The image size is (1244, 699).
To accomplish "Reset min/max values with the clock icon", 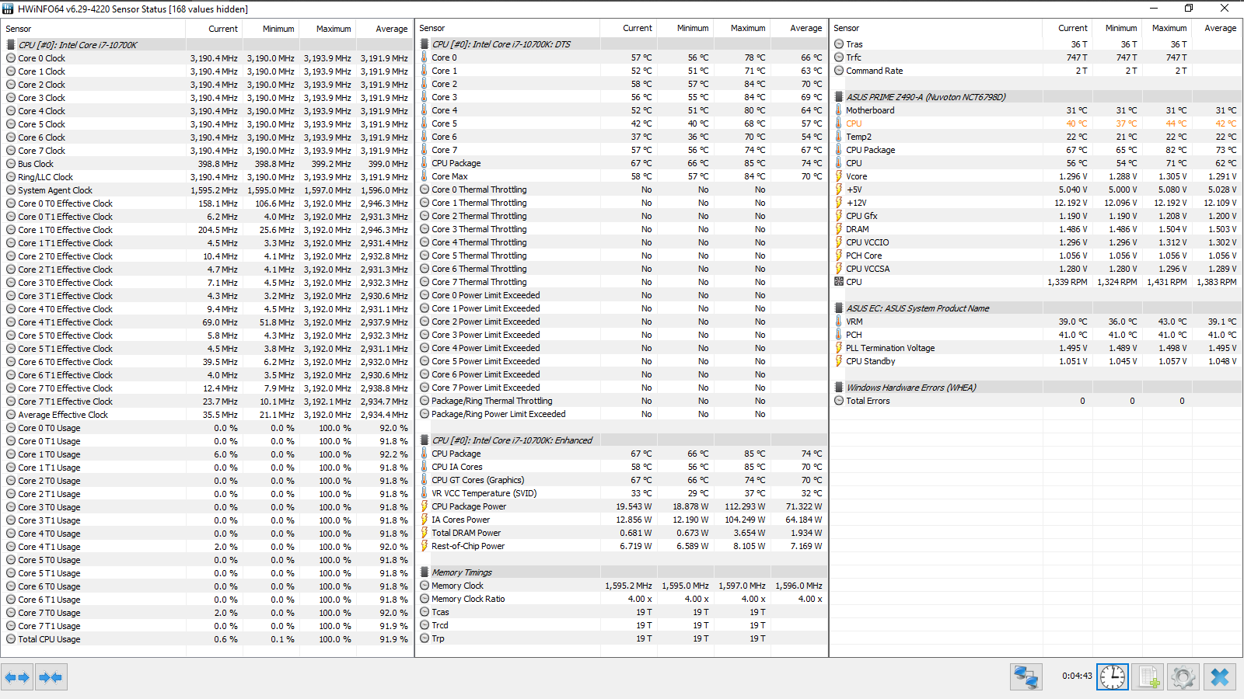I will 1113,677.
